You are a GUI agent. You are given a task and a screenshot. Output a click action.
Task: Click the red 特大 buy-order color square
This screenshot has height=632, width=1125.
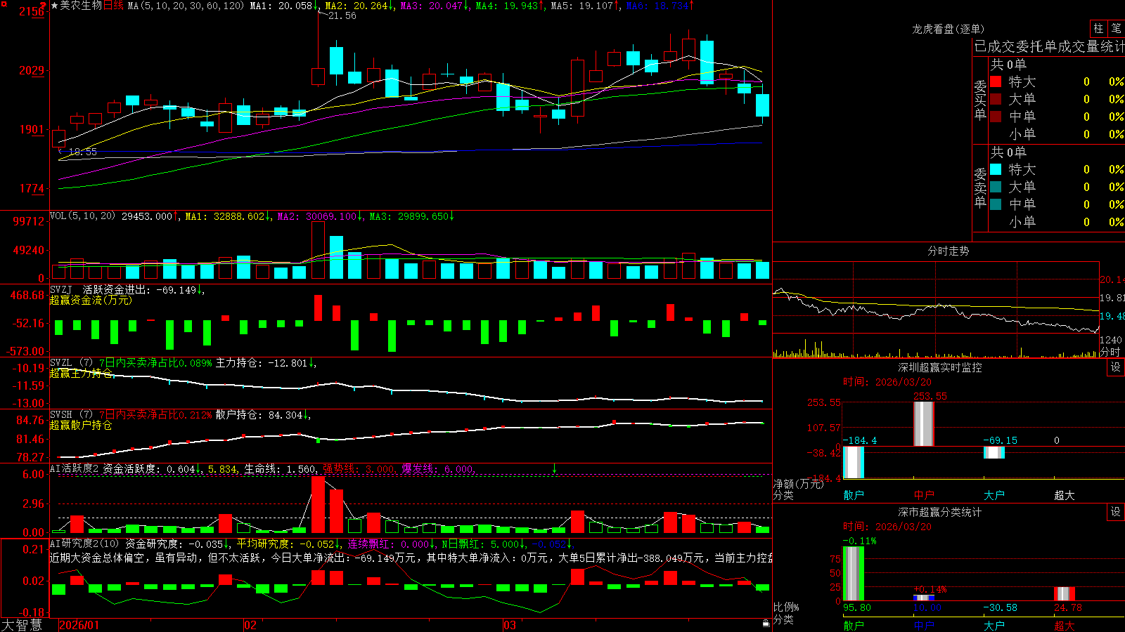point(996,81)
